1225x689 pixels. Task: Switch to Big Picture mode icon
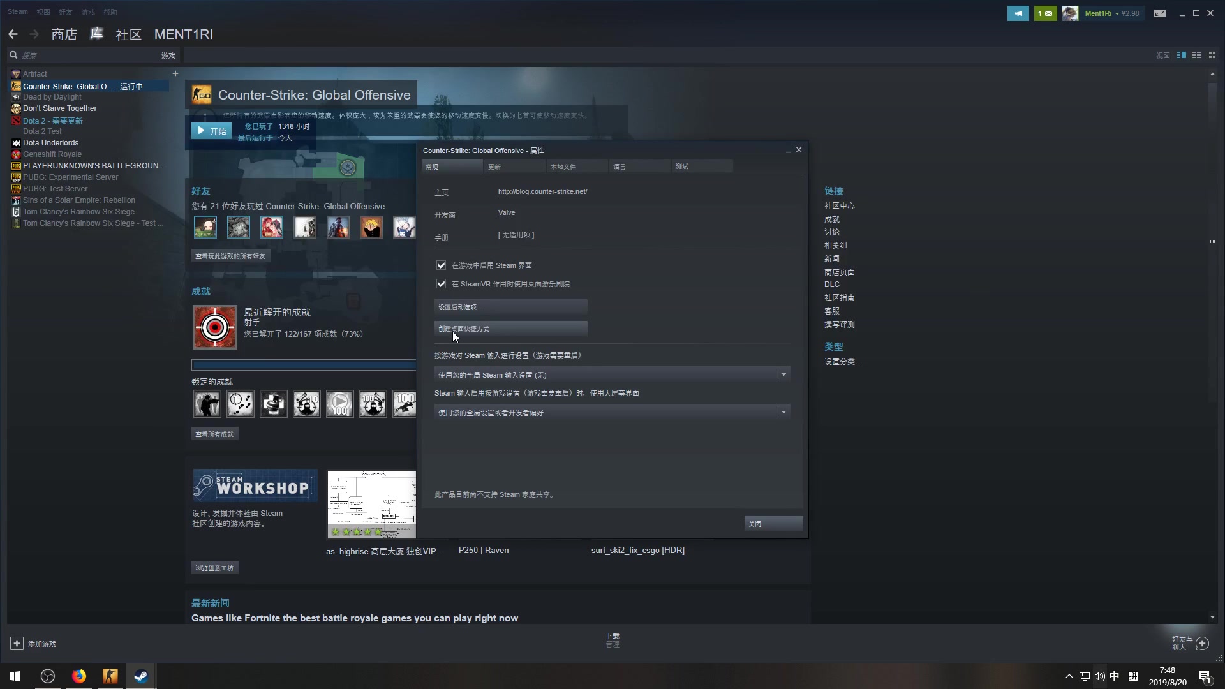(x=1160, y=13)
